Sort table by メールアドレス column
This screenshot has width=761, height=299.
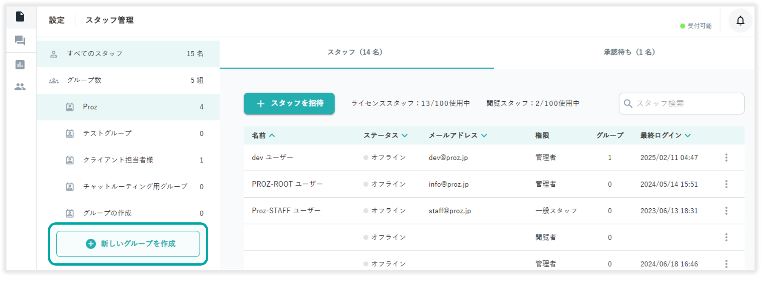pos(457,135)
